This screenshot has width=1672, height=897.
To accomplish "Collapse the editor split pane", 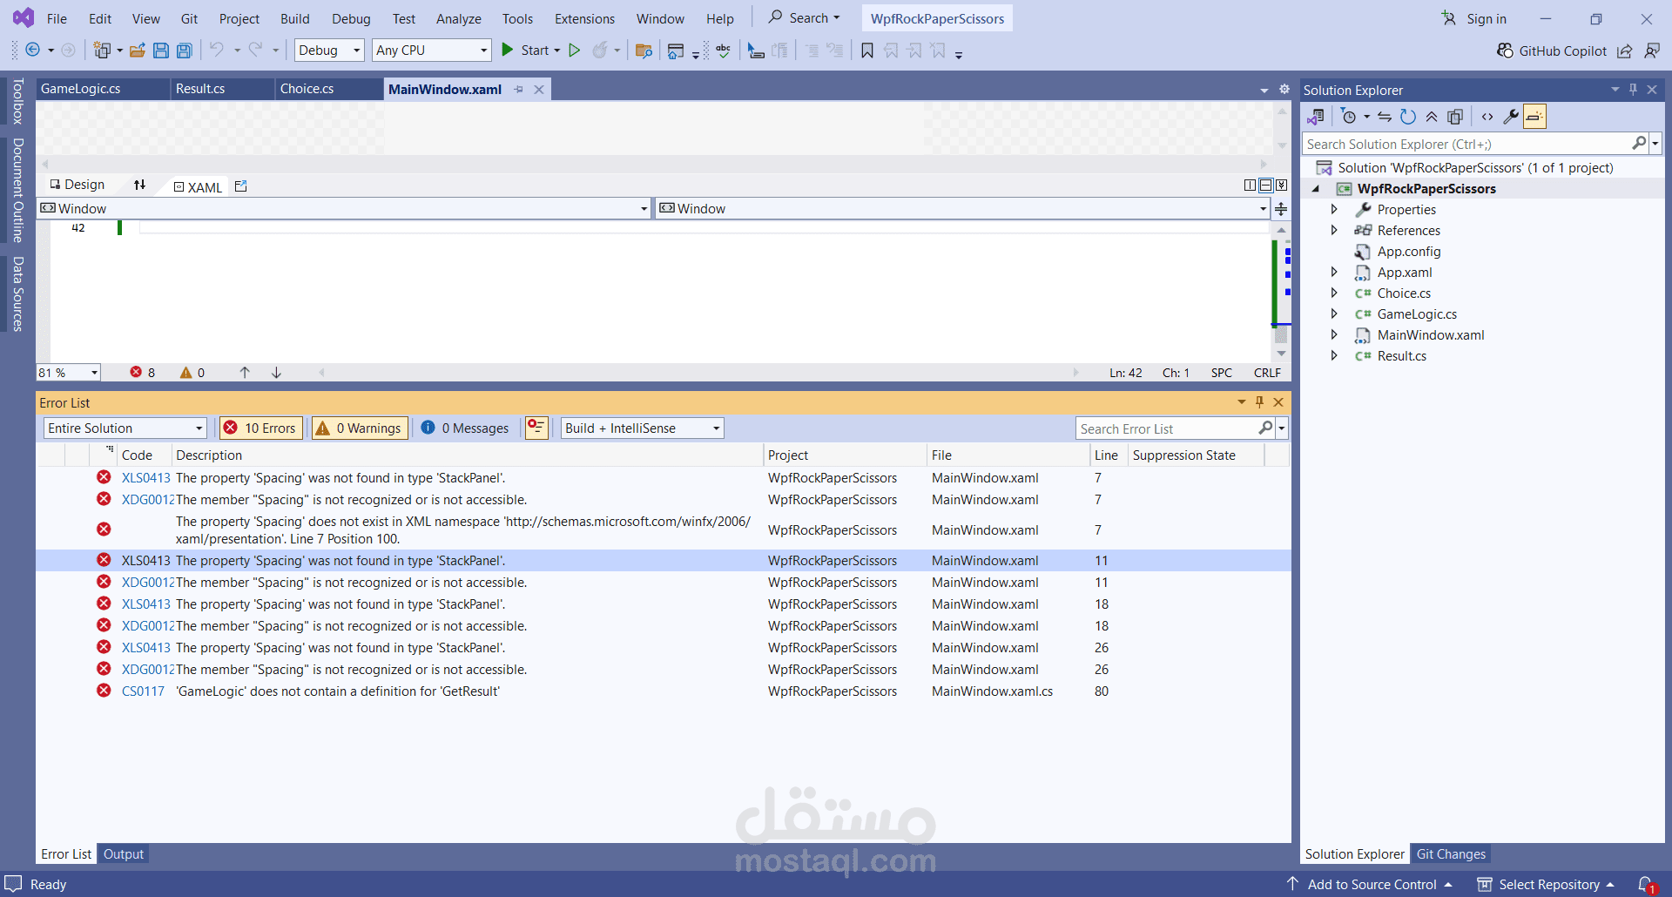I will 1281,185.
